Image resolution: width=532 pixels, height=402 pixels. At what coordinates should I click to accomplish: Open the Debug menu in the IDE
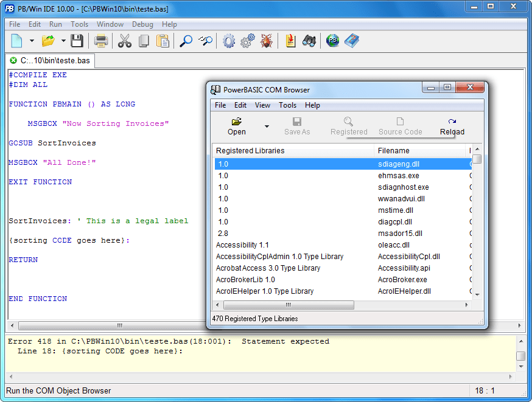[x=142, y=24]
